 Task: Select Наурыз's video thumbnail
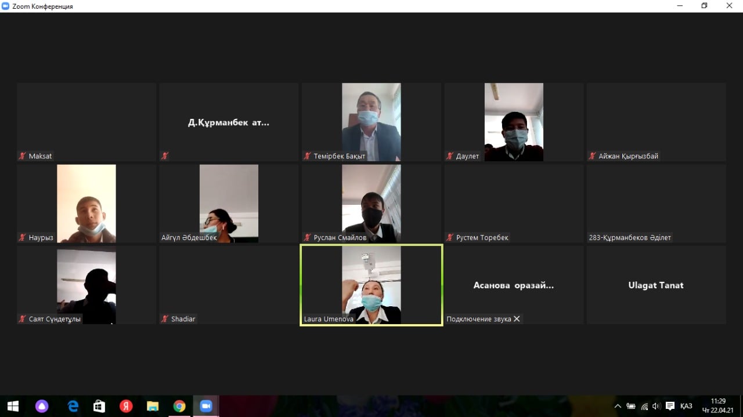click(86, 204)
